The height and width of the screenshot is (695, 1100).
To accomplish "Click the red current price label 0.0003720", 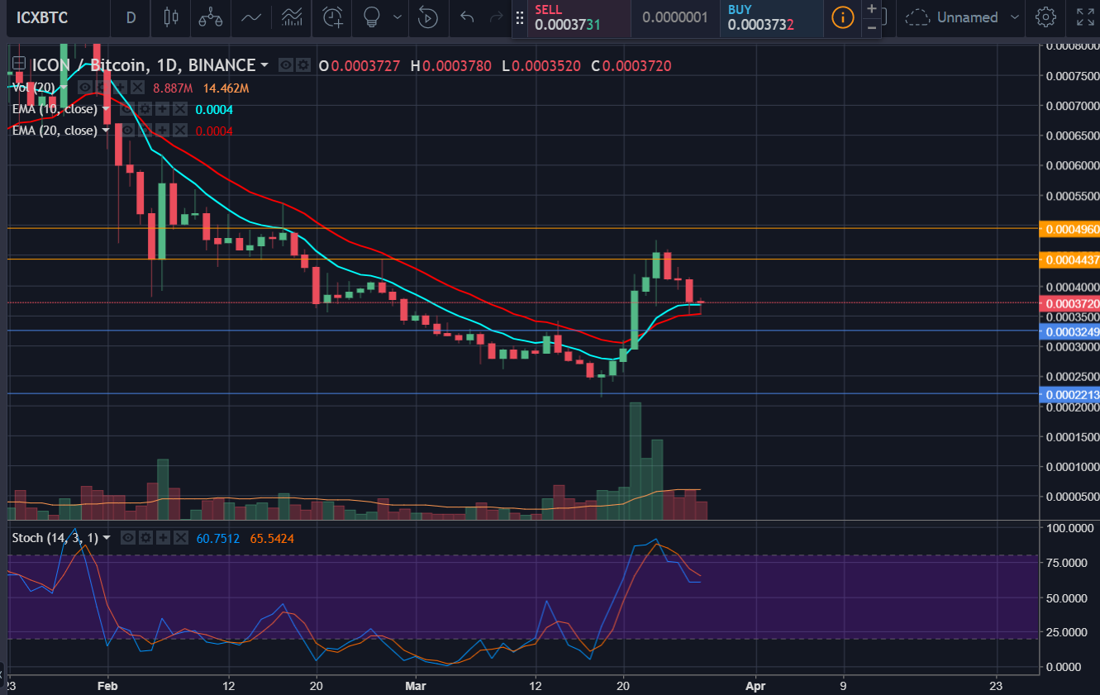I will [x=1070, y=304].
